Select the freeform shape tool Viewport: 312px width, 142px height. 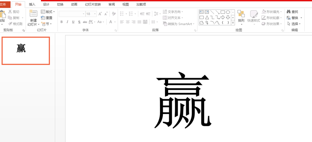click(201, 22)
